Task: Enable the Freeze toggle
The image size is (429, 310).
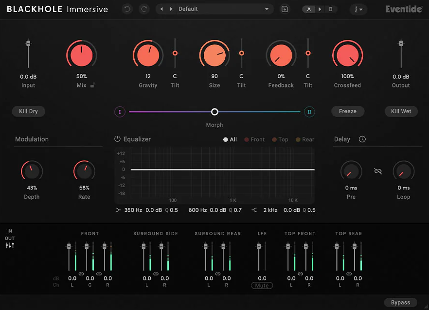Action: (x=347, y=111)
